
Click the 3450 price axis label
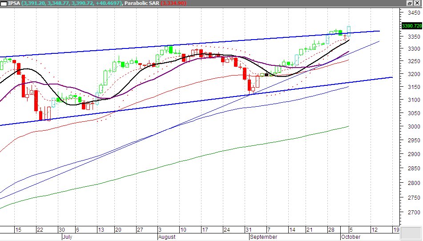pyautogui.click(x=414, y=12)
